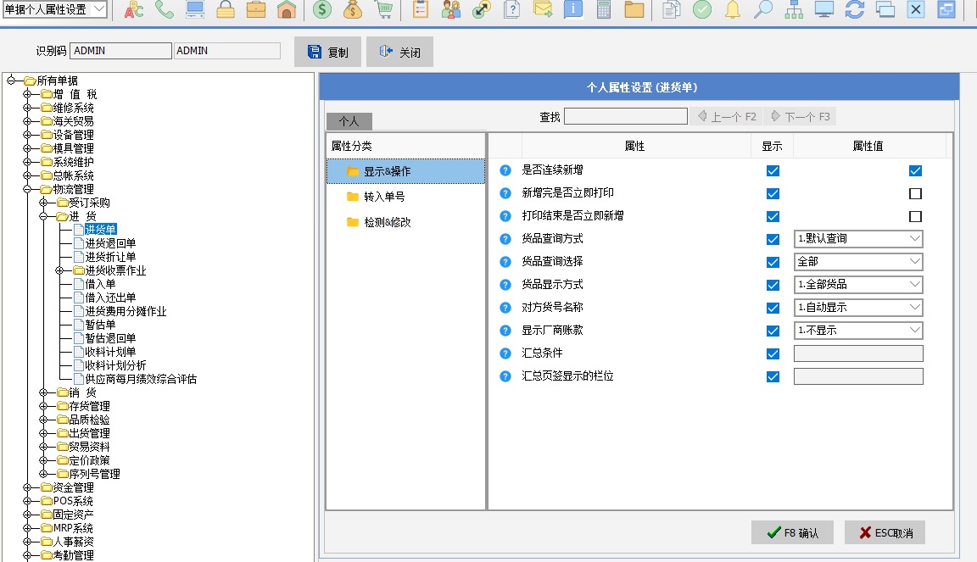
Task: Click the money bag toolbar icon
Action: 353,10
